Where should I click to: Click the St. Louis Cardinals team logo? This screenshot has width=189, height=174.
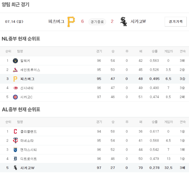[x=15, y=70]
